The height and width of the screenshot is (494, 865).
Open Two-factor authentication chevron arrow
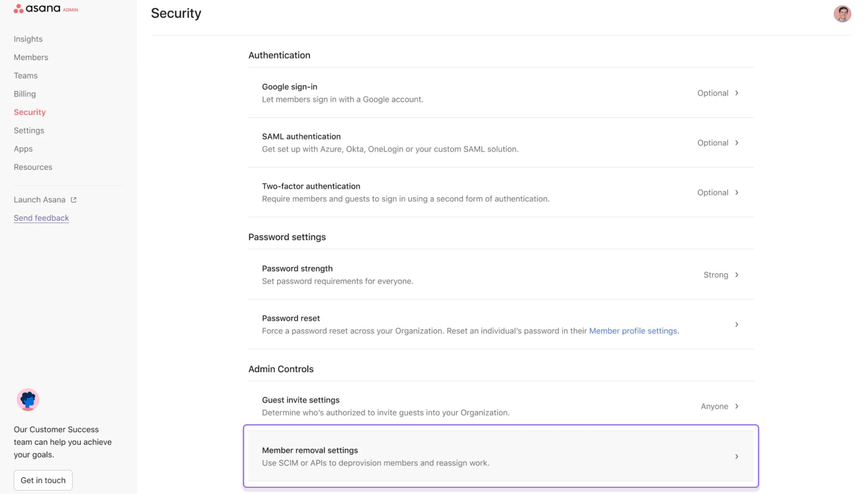point(737,192)
